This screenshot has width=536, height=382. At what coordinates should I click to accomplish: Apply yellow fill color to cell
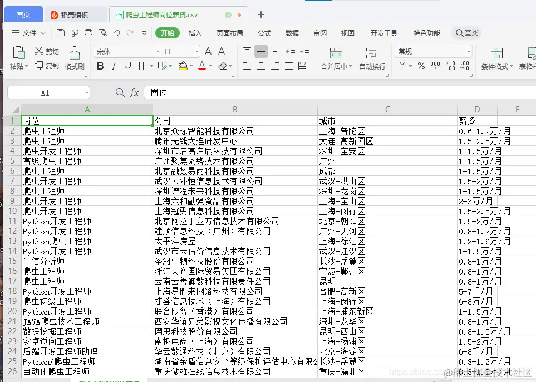click(183, 66)
